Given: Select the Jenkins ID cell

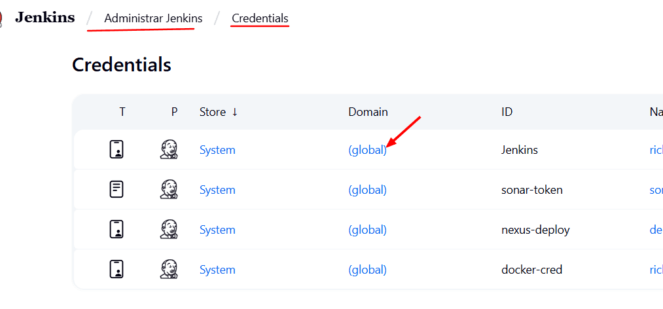Looking at the screenshot, I should (x=520, y=150).
